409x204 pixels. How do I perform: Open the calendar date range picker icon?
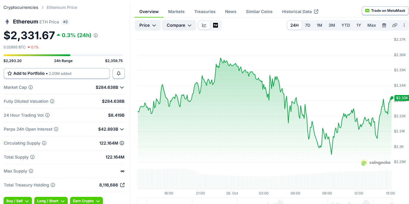[384, 25]
